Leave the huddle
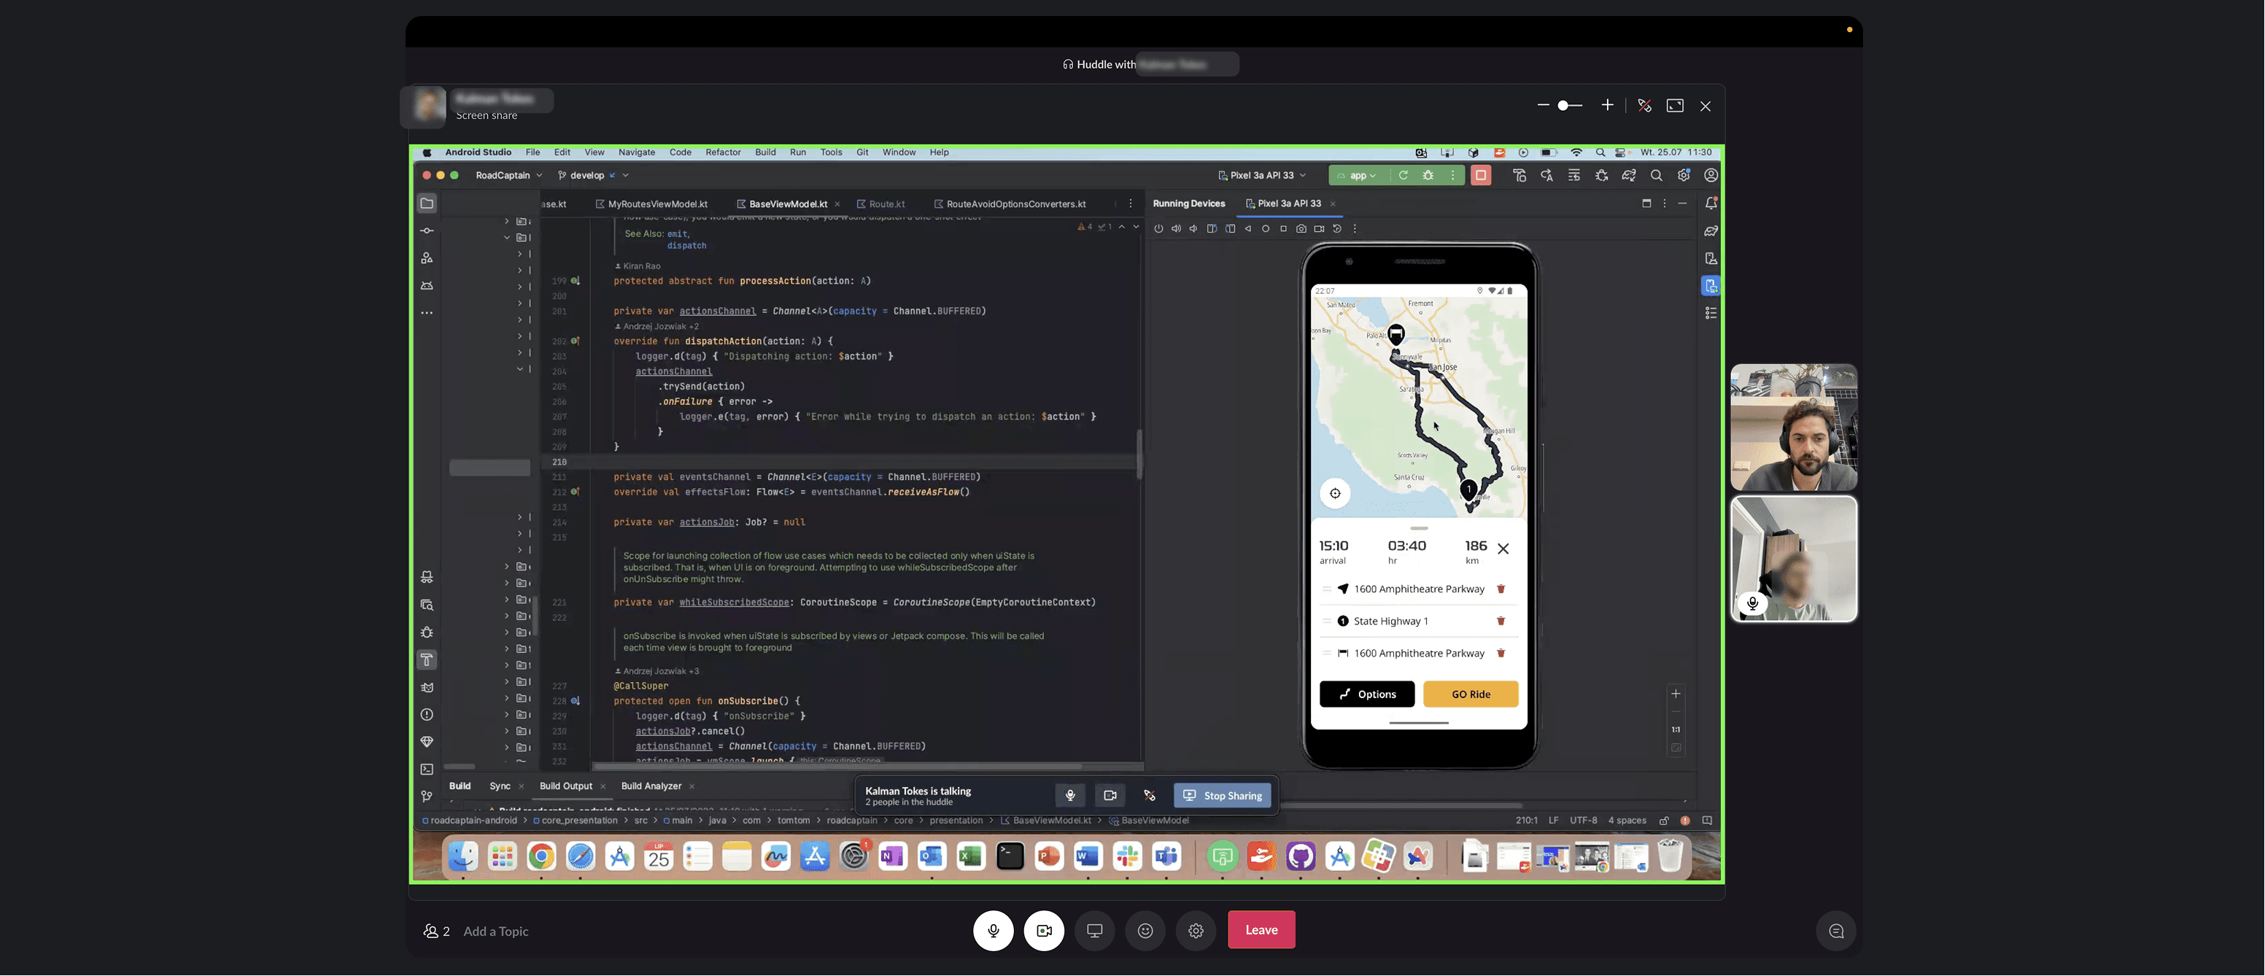Screen dimensions: 2265x976 pyautogui.click(x=1261, y=929)
